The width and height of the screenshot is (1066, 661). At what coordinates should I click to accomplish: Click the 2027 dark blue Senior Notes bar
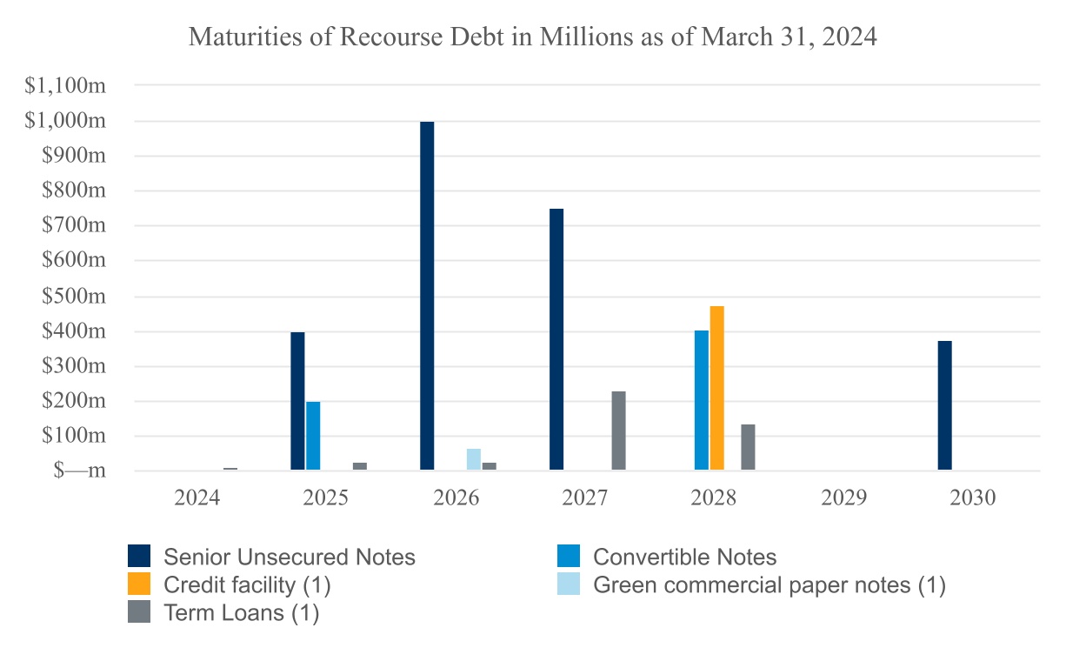[556, 339]
